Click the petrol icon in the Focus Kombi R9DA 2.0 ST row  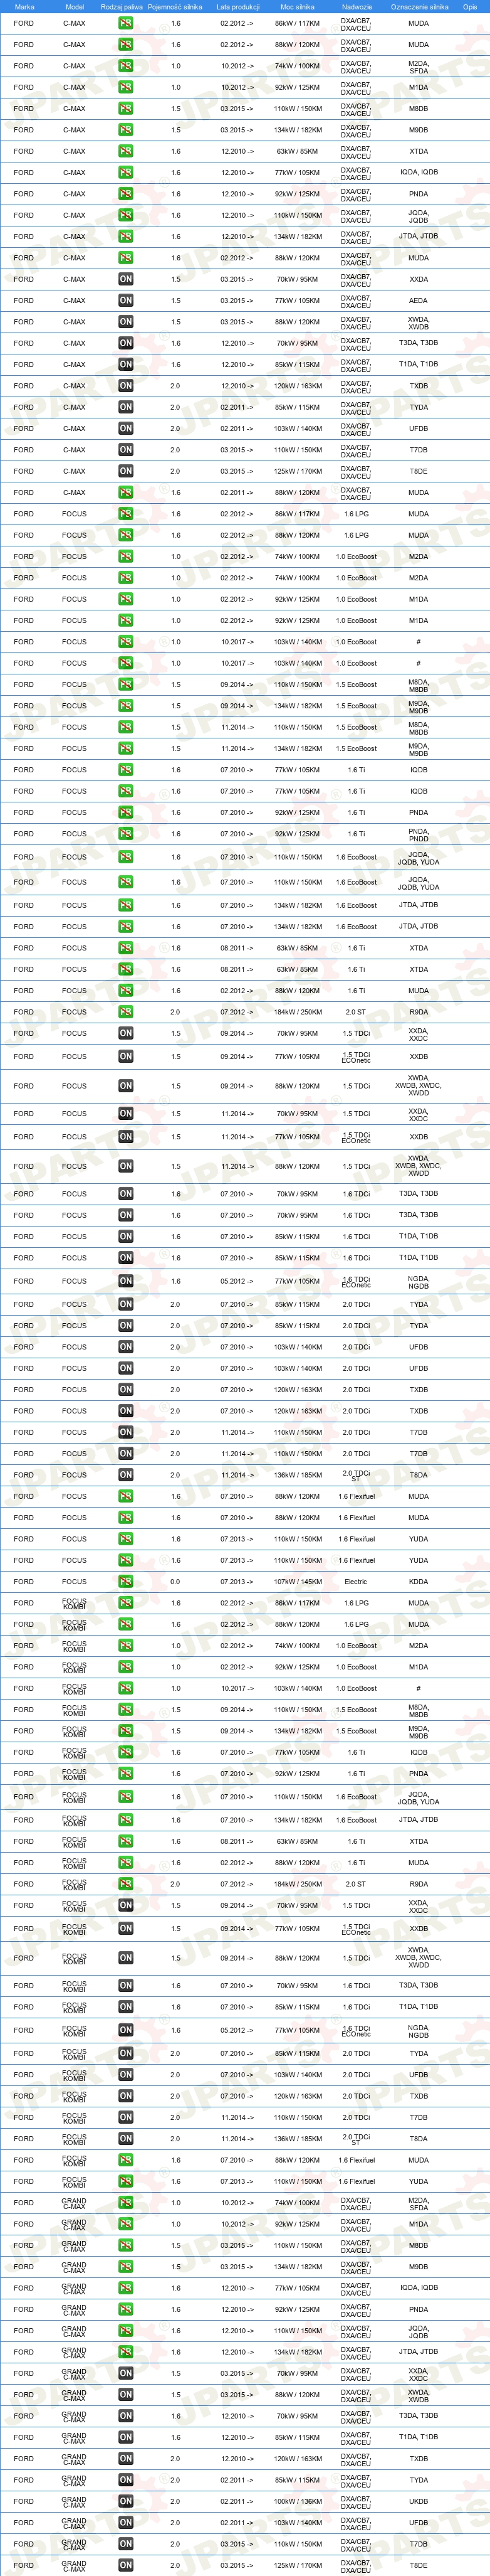click(126, 1884)
